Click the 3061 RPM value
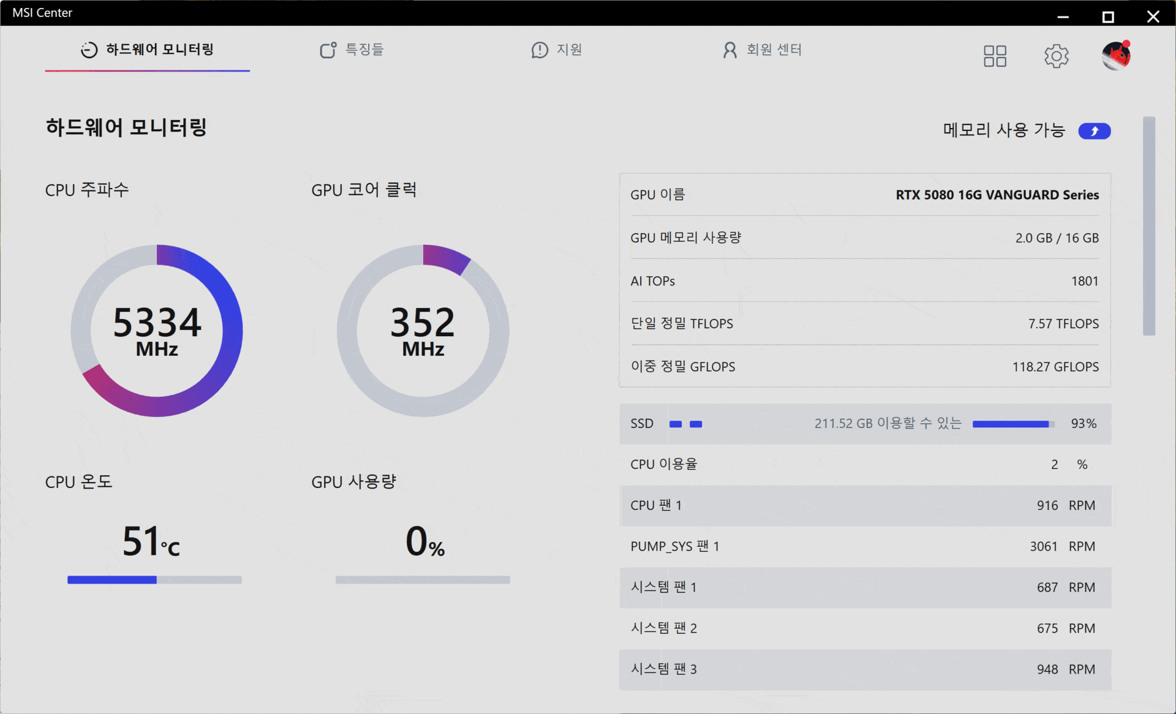The width and height of the screenshot is (1176, 714). pos(1062,546)
